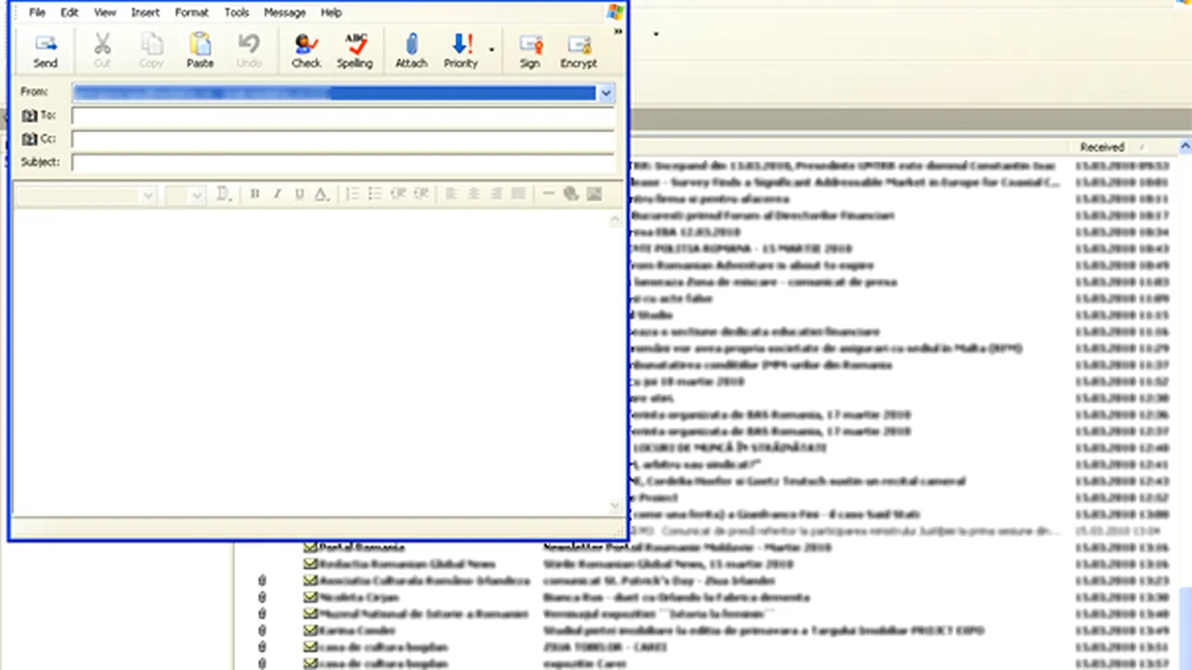Image resolution: width=1192 pixels, height=670 pixels.
Task: Open the font color picker
Action: point(321,194)
